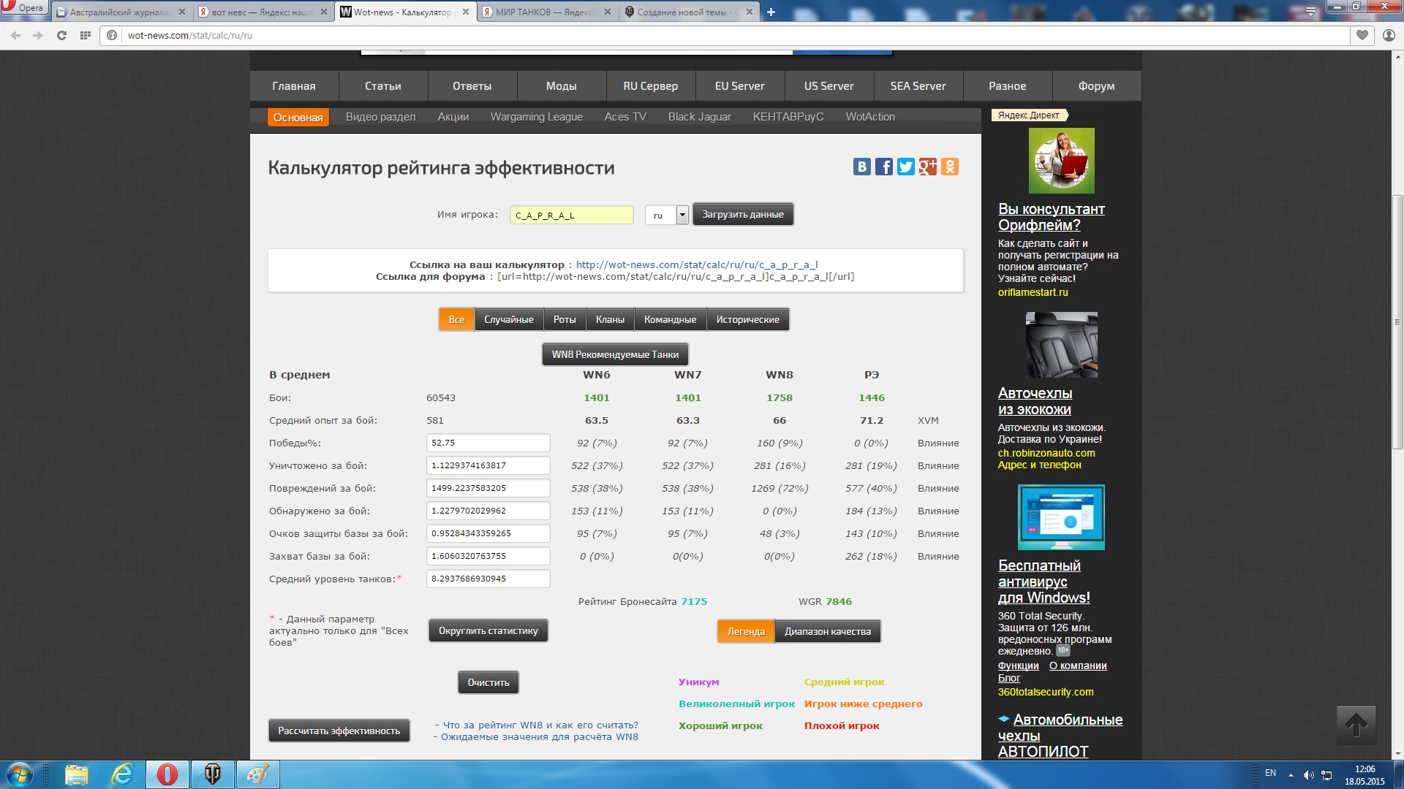Share page via Facebook icon
This screenshot has height=789, width=1404.
[x=883, y=167]
